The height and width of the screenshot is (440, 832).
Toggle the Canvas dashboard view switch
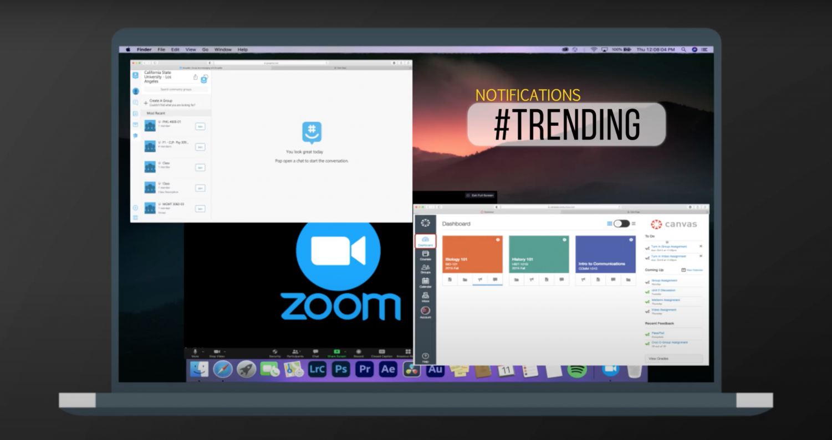tap(621, 224)
